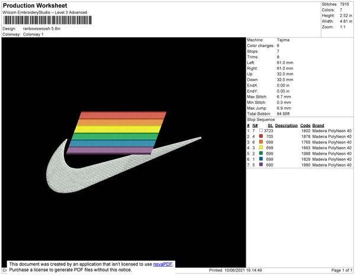The height and width of the screenshot is (275, 355).
Task: Click the total bobbin value '84.95ft'
Action: 283,114
